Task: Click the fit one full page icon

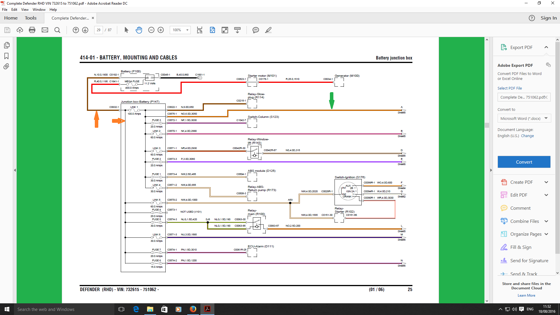Action: (212, 30)
